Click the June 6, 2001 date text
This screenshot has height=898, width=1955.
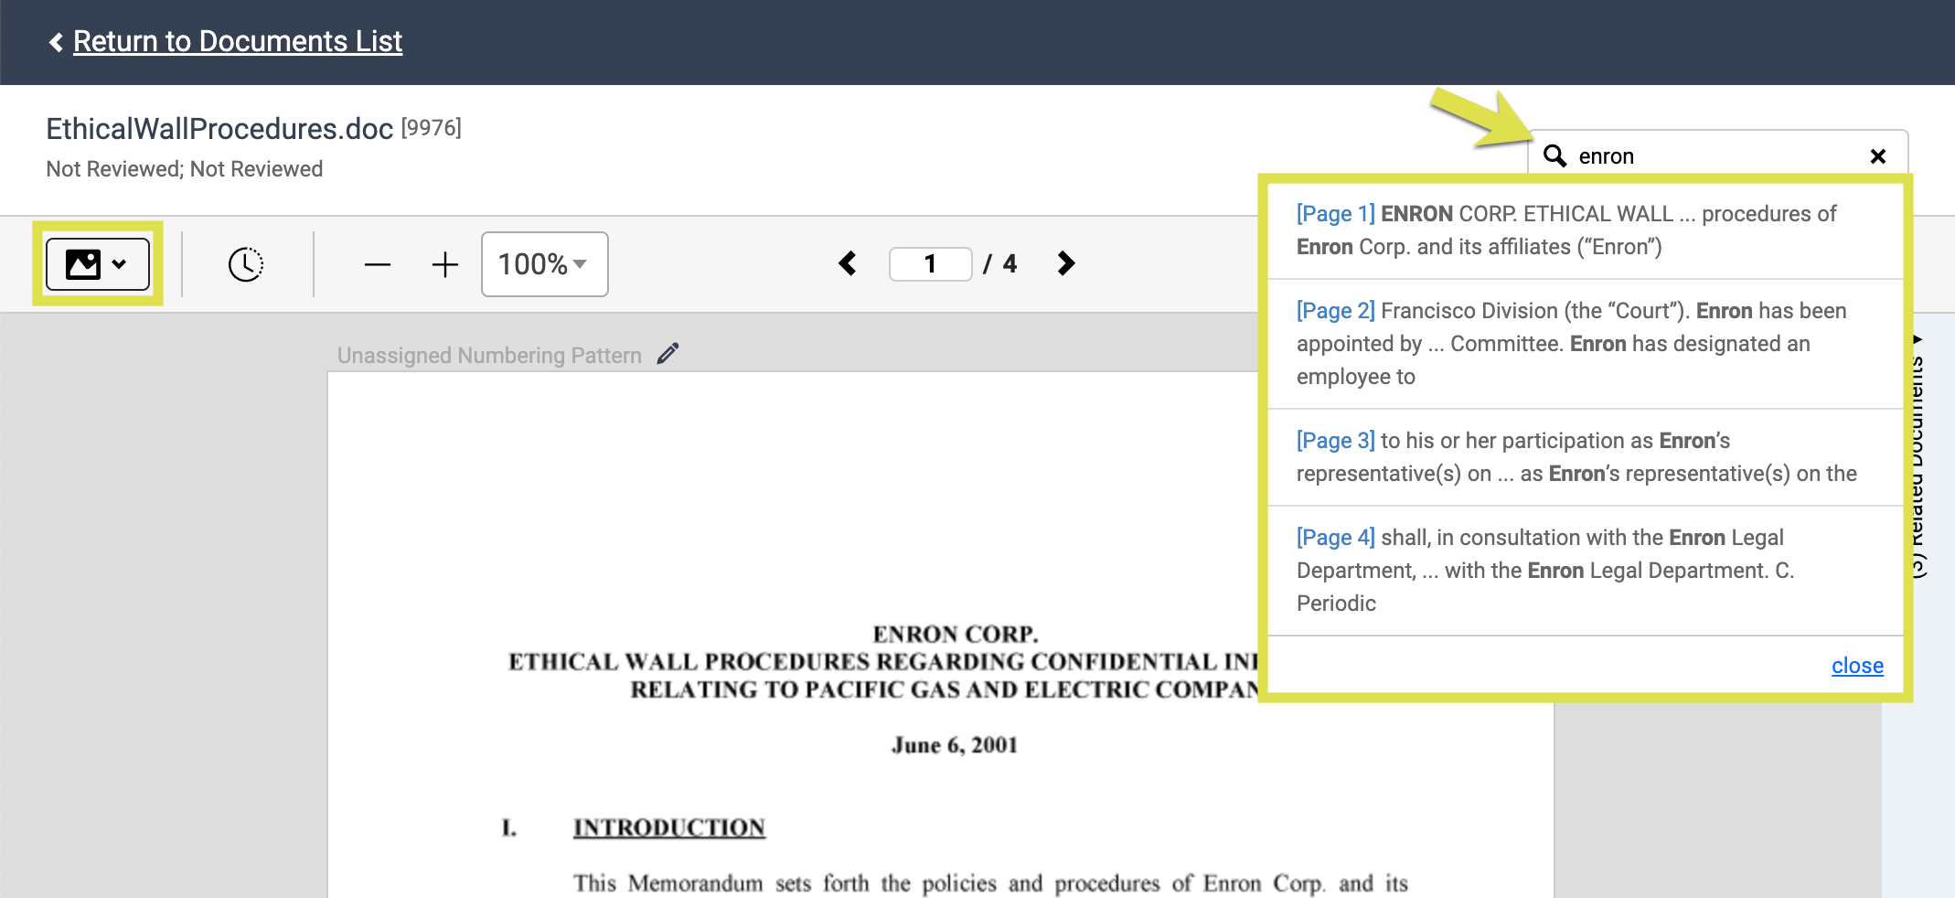955,745
